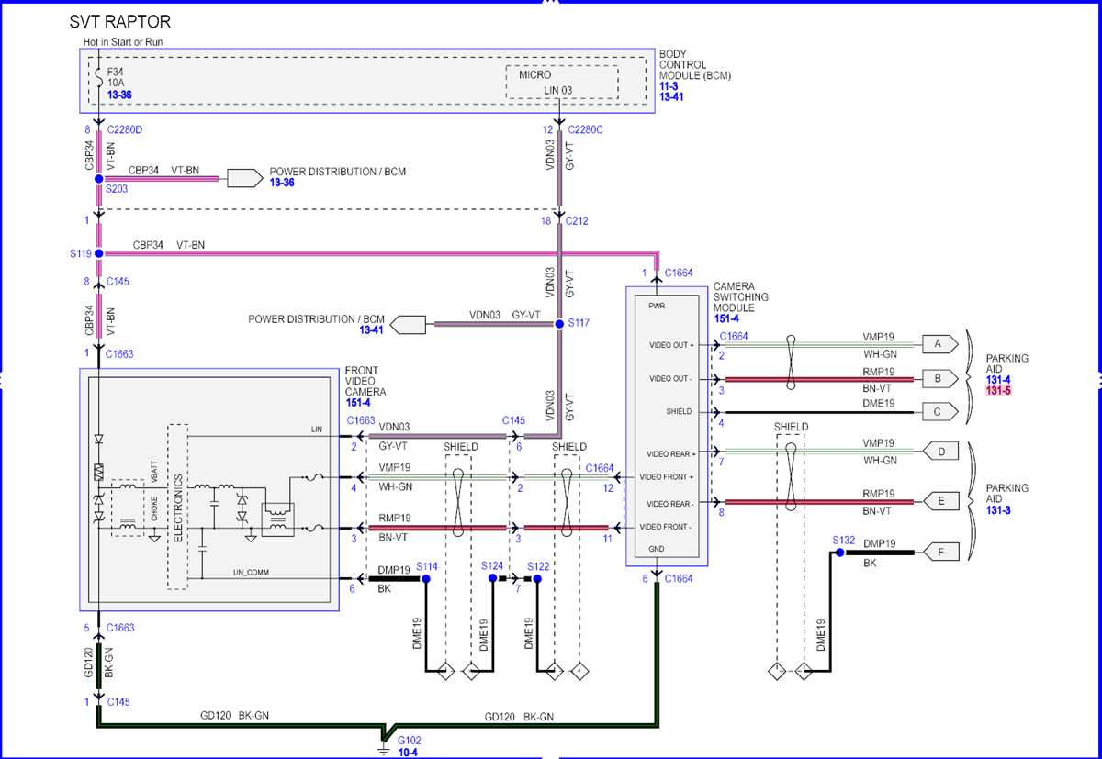This screenshot has width=1102, height=759.
Task: Click the off-page arrow right of Power Distribution / BCM 13-41
Action: point(409,324)
